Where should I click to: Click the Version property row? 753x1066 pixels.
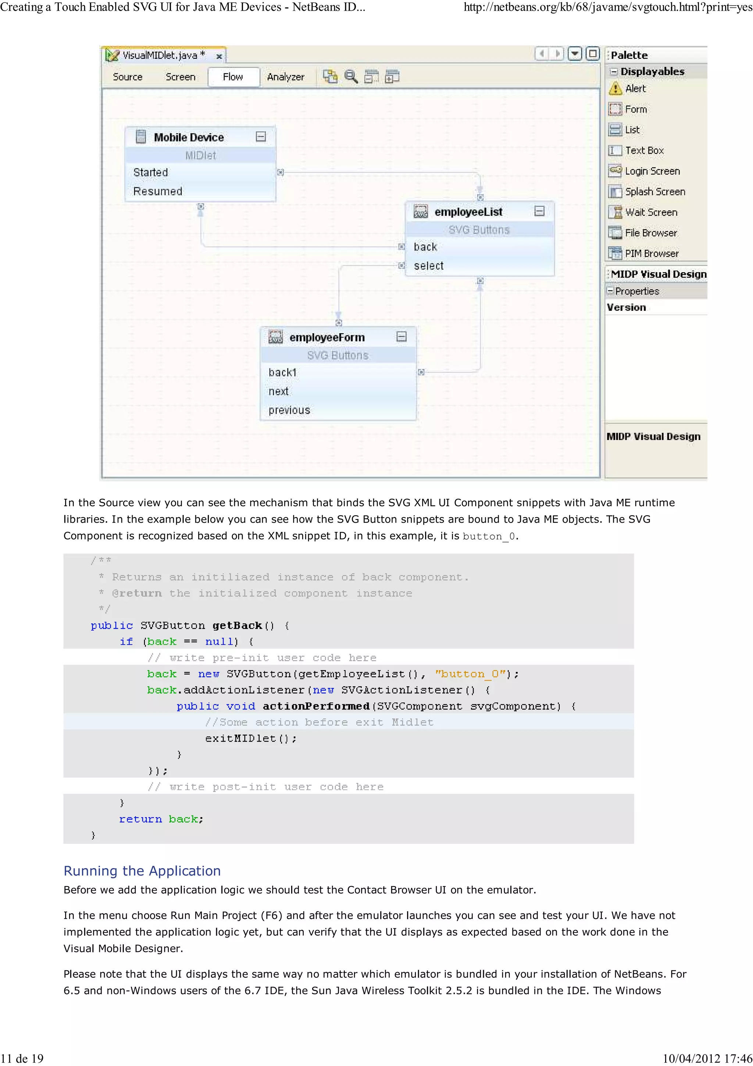pyautogui.click(x=656, y=308)
